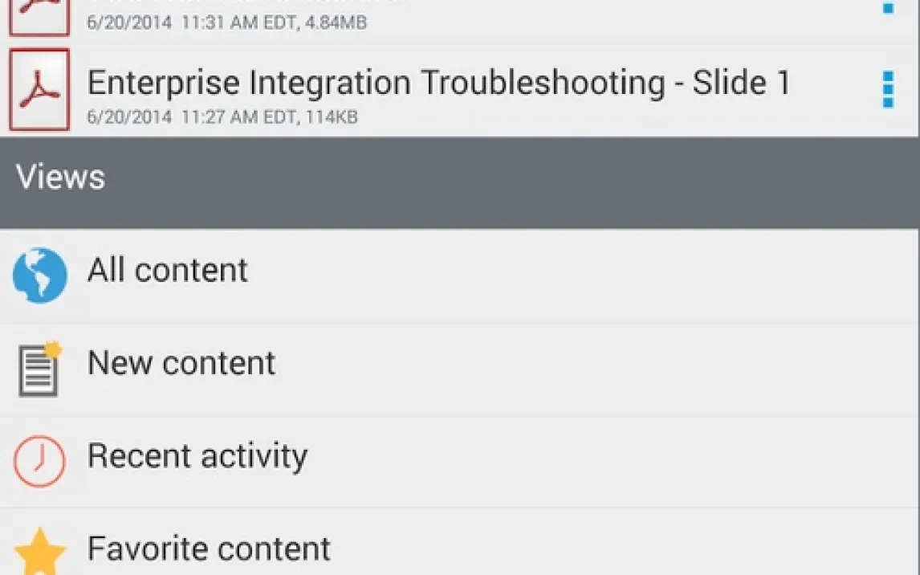Image resolution: width=920 pixels, height=575 pixels.
Task: Open overflow dots on the 4.84MB file
Action: (x=888, y=8)
